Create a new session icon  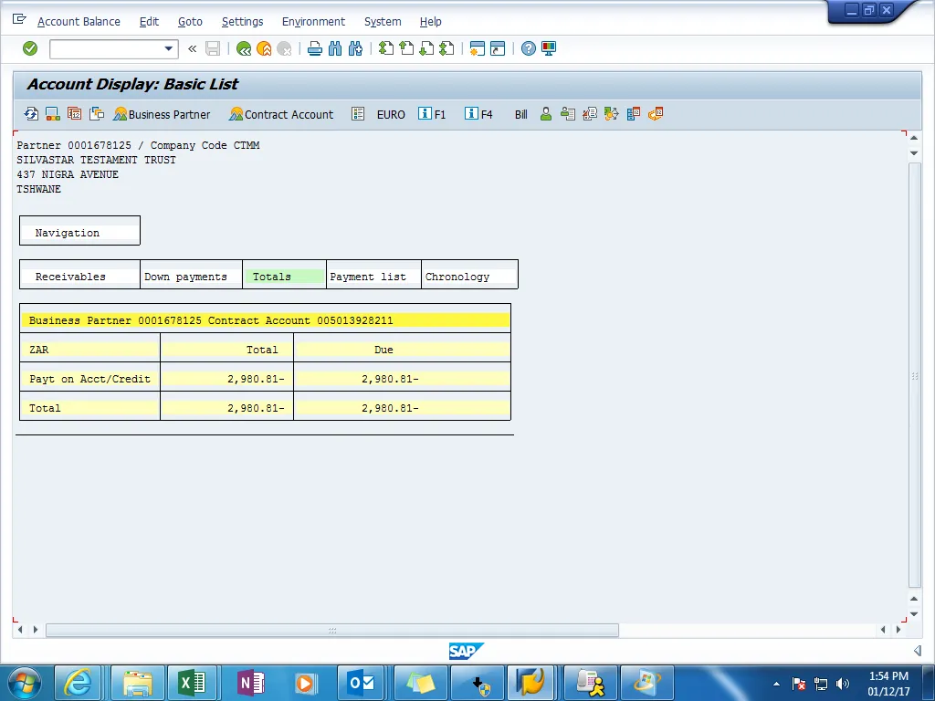tap(477, 49)
